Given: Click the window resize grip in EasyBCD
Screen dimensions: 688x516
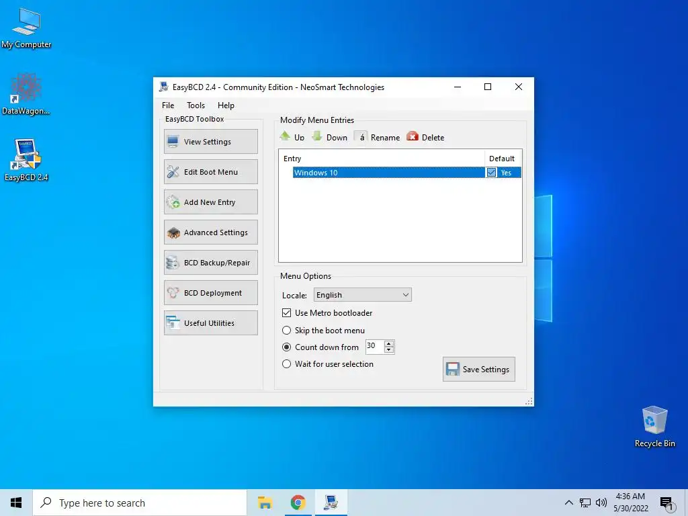Looking at the screenshot, I should pos(529,401).
